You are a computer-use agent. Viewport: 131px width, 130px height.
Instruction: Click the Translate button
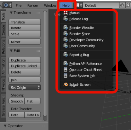[25, 22]
